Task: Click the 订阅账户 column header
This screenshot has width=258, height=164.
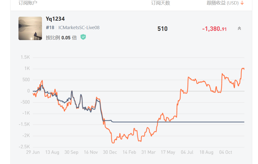Action: tap(28, 3)
